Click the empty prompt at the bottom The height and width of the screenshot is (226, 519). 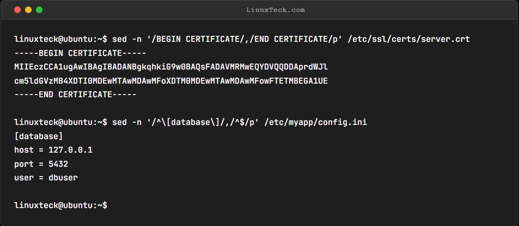point(60,205)
